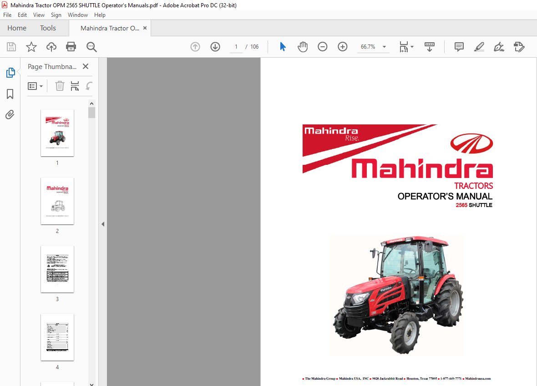Open the Sign menu
This screenshot has width=537, height=386.
(x=56, y=15)
